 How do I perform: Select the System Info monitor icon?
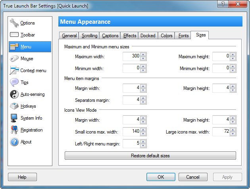pos(14,118)
